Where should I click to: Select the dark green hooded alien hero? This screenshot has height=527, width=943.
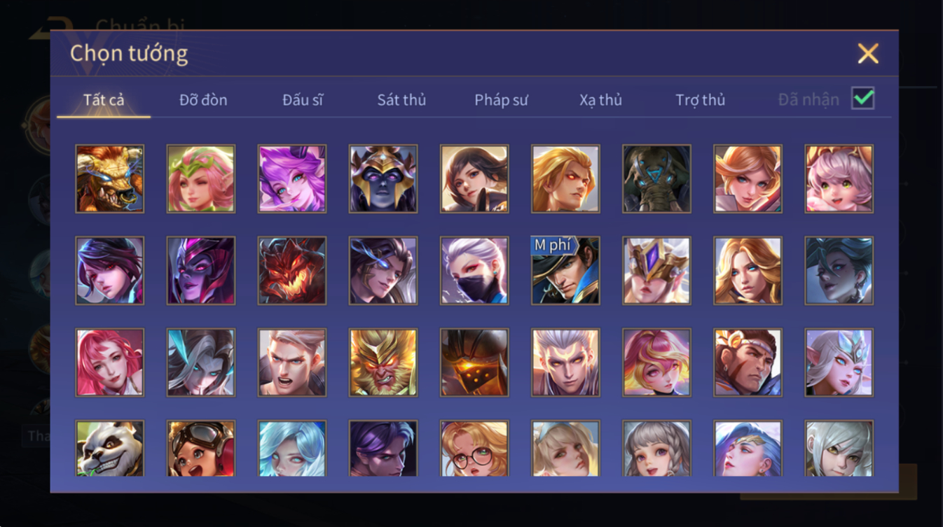[x=656, y=178]
